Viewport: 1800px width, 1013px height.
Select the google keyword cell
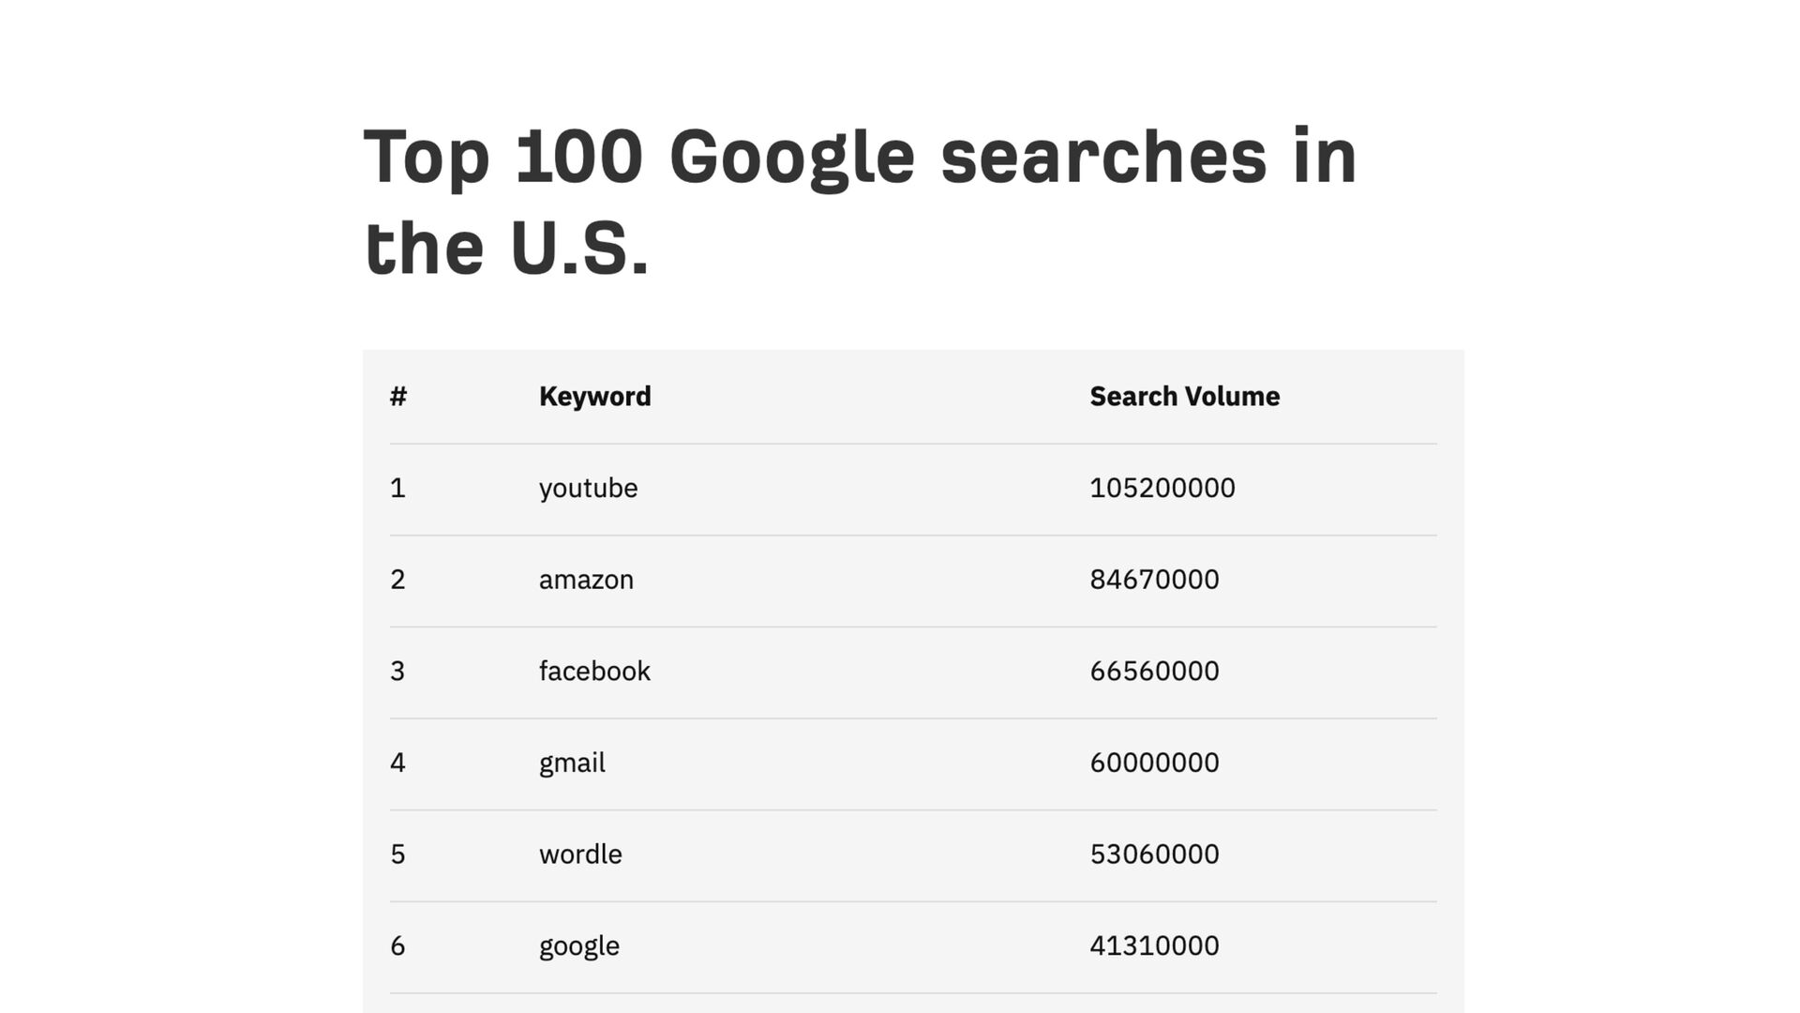(x=578, y=945)
